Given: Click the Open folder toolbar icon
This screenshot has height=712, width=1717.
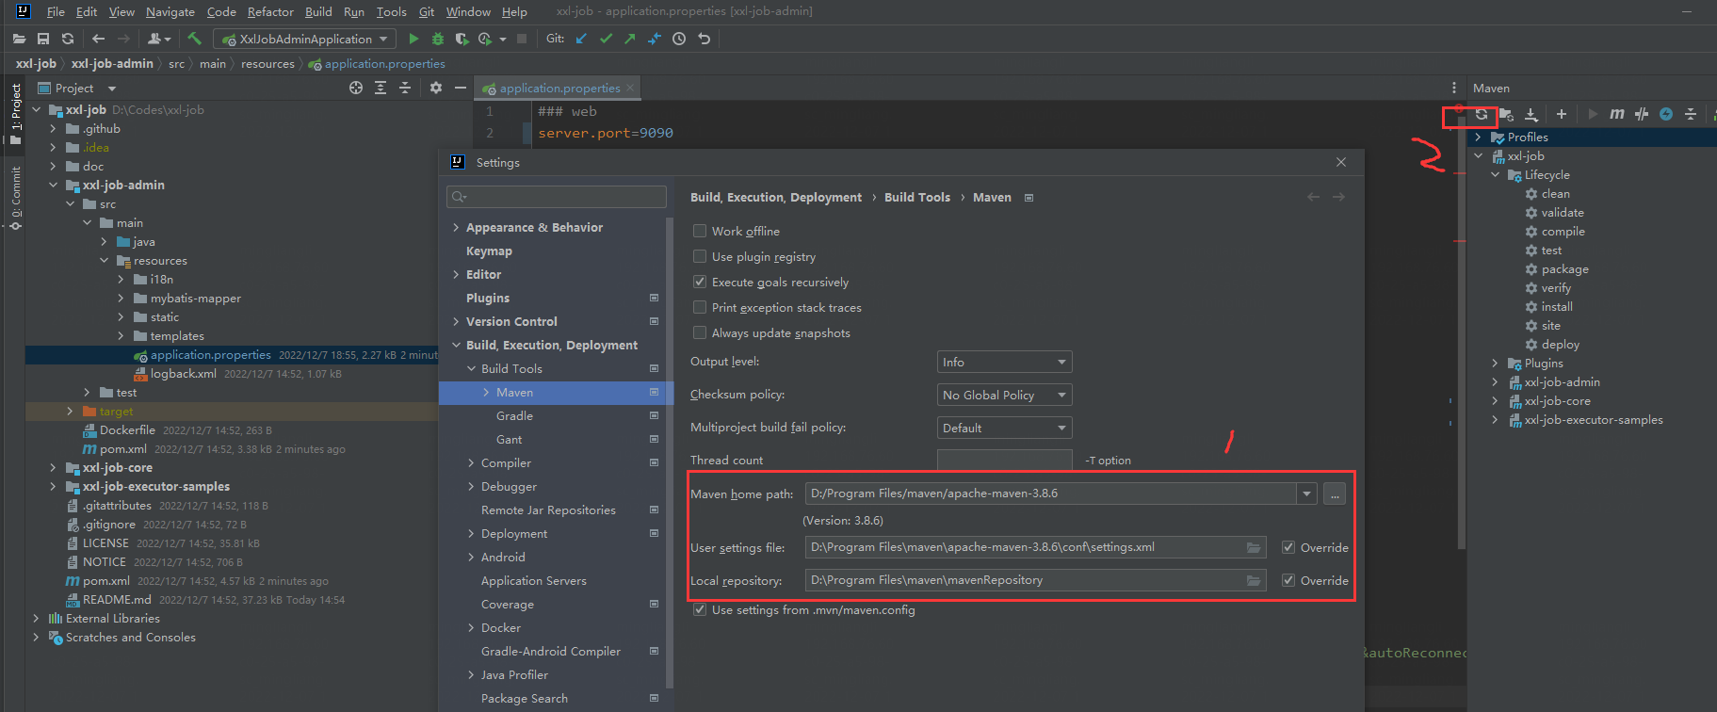Looking at the screenshot, I should [19, 39].
